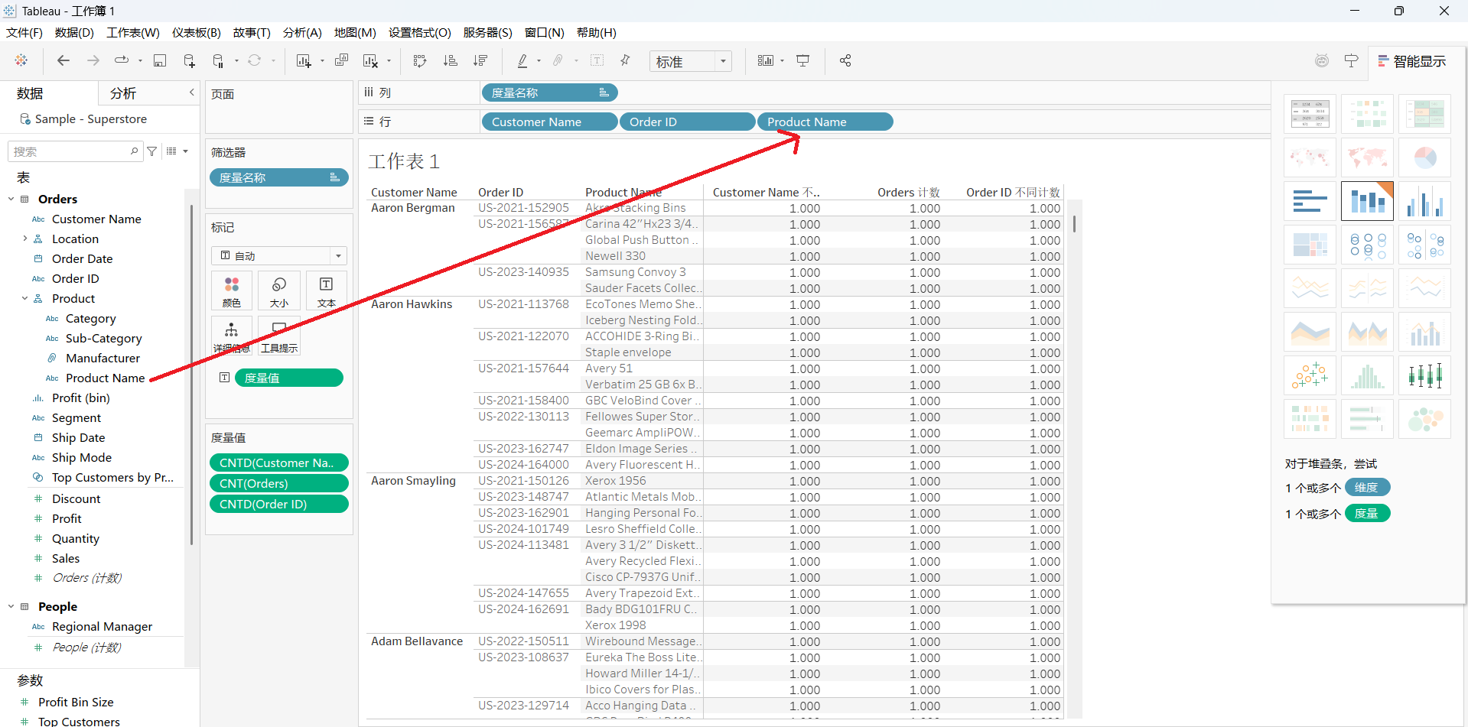
Task: Click the clear sheet icon
Action: (x=371, y=60)
